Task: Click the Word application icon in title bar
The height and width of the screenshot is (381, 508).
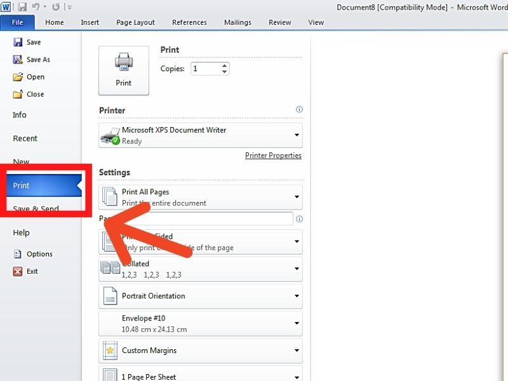Action: [x=6, y=7]
